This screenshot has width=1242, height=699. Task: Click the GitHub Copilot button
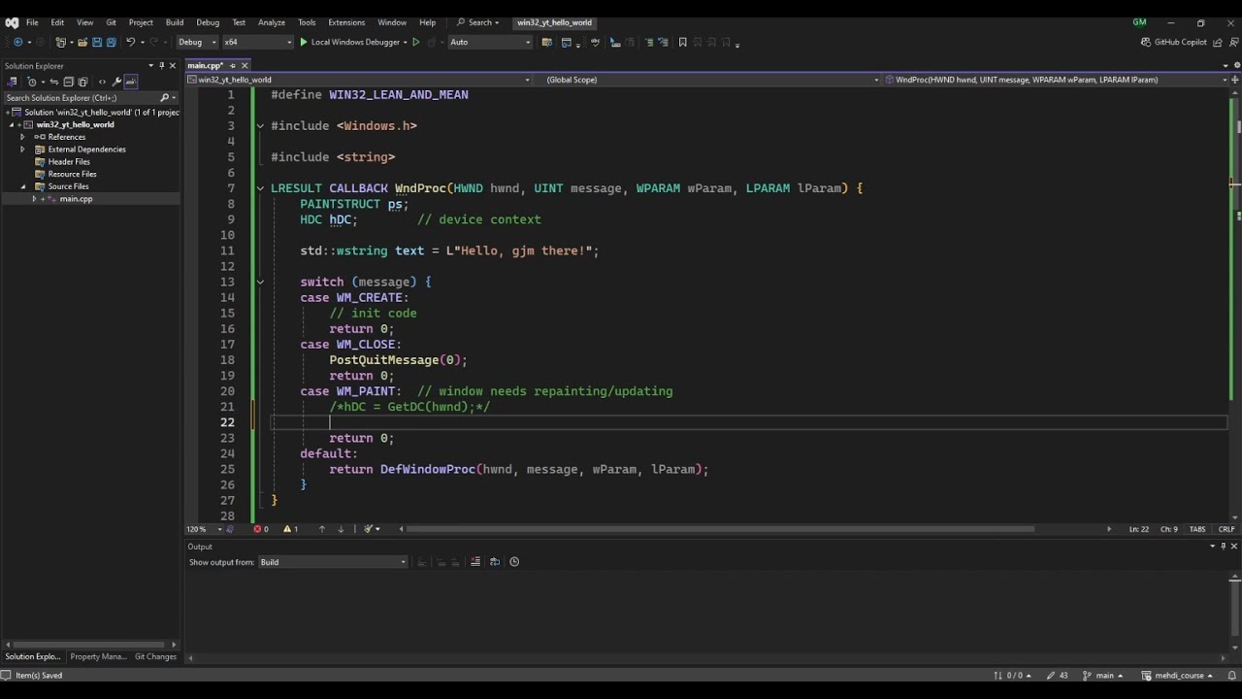pos(1174,42)
